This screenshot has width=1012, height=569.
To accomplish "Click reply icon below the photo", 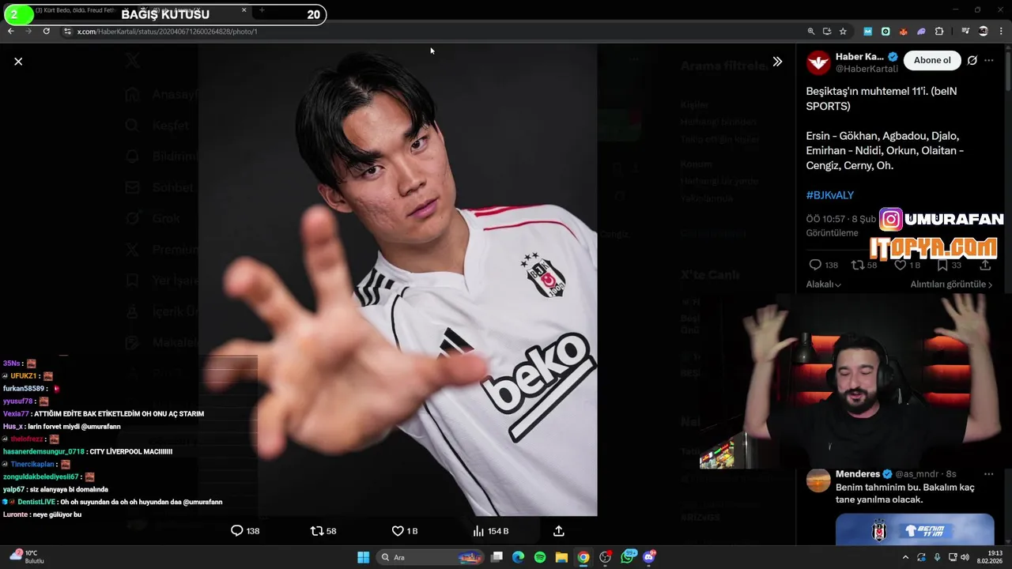I will tap(236, 531).
